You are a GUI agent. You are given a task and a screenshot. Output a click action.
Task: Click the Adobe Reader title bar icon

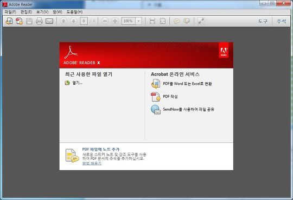coord(5,4)
